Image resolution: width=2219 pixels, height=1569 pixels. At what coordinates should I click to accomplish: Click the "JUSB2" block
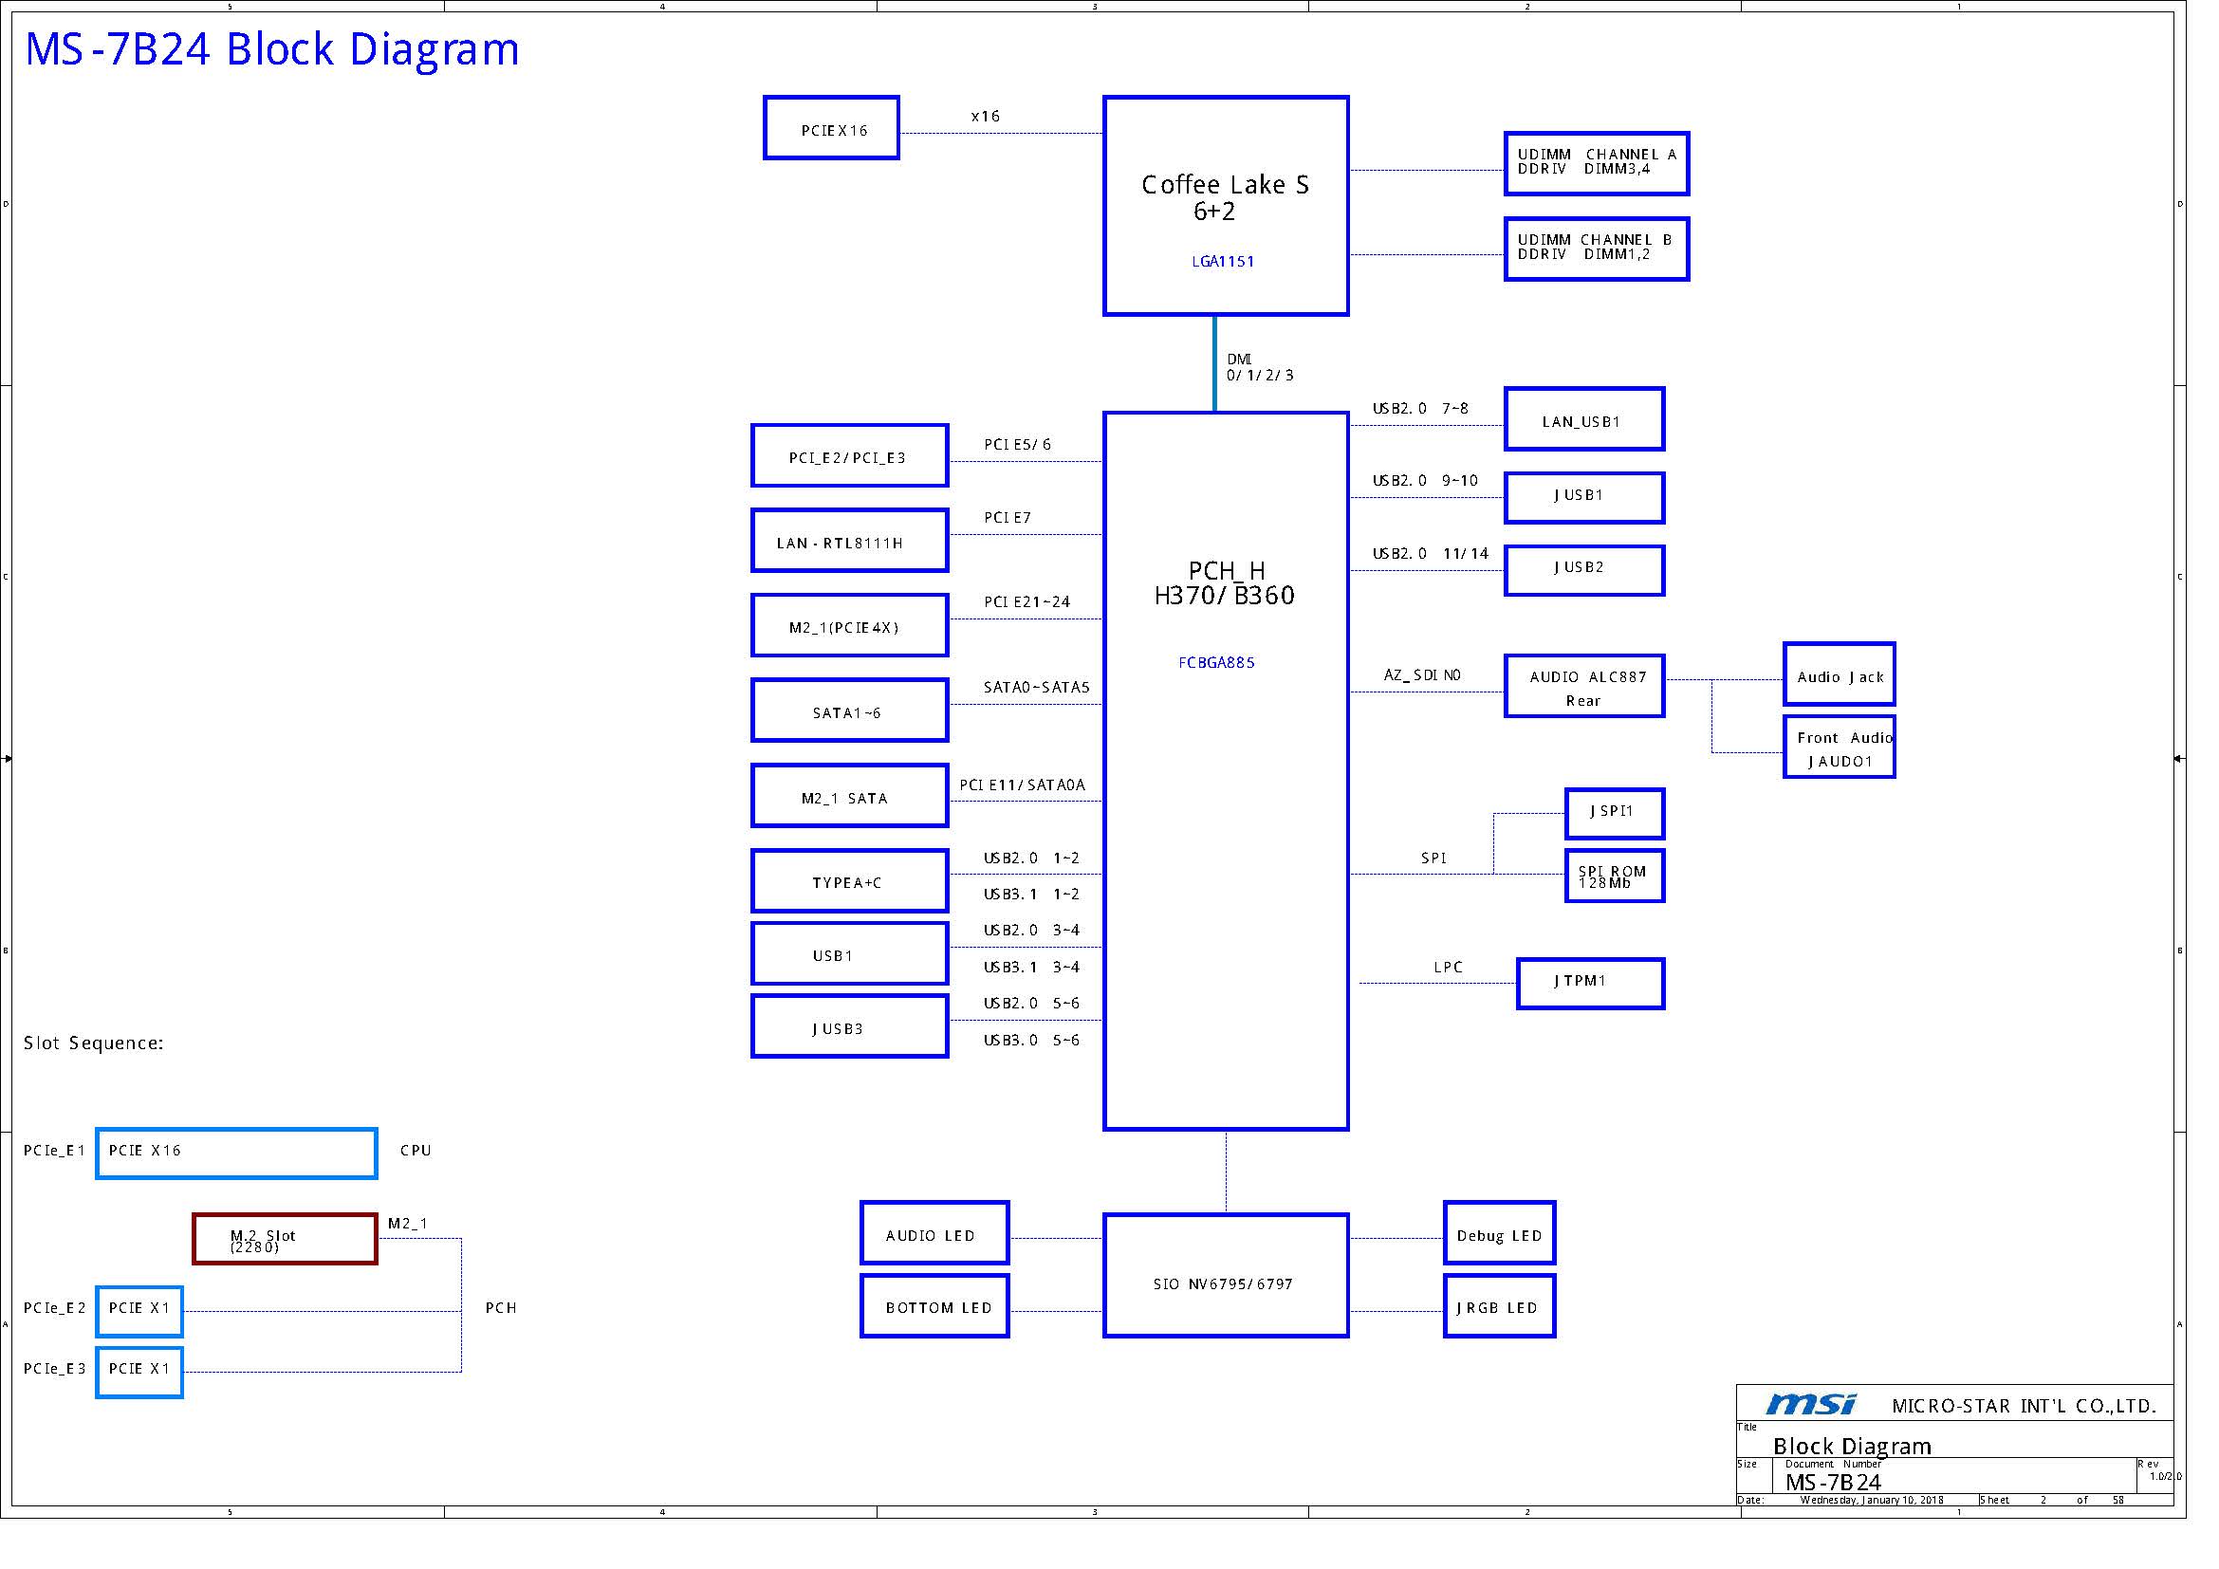click(1584, 570)
